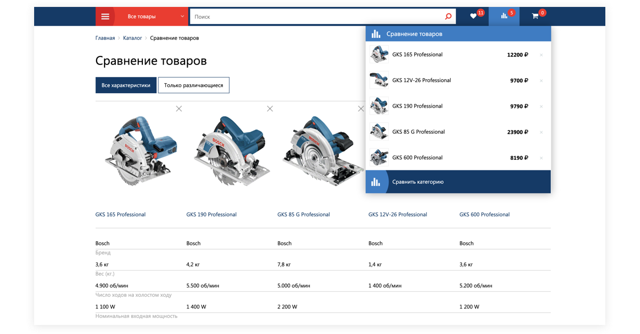
Task: Click the 7,8 кг weight value
Action: 284,265
